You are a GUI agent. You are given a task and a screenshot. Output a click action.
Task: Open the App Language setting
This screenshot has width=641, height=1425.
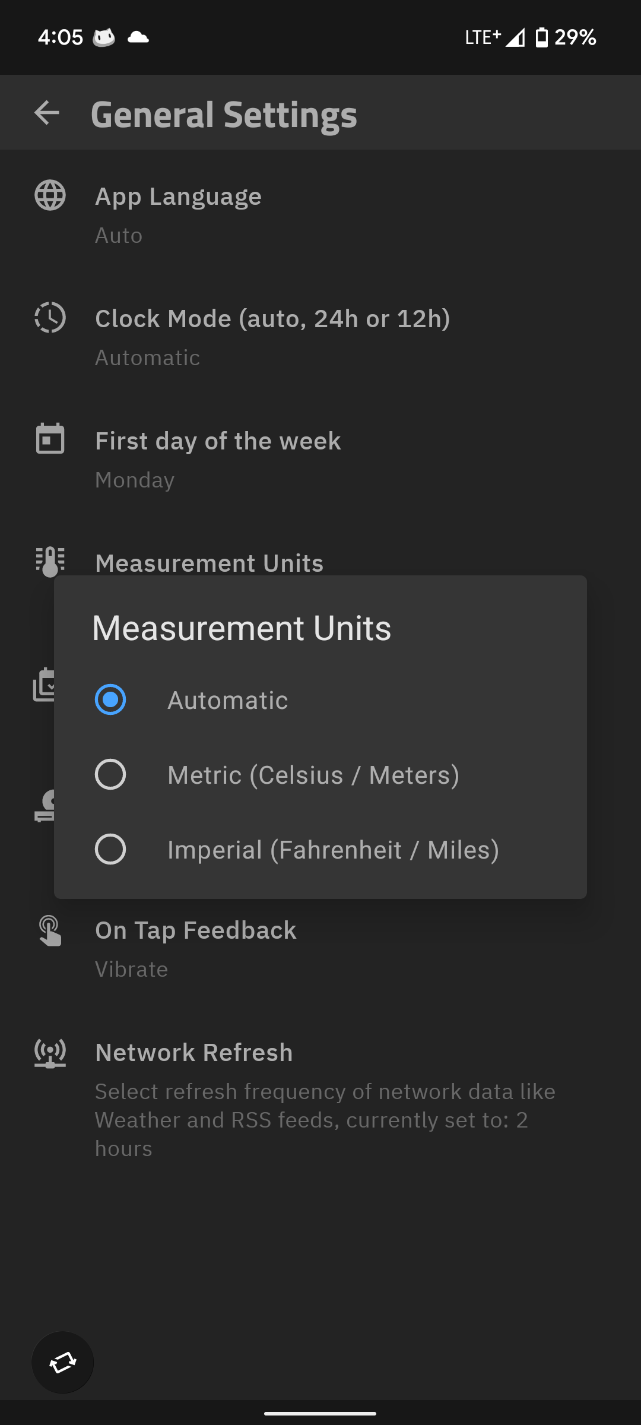178,197
